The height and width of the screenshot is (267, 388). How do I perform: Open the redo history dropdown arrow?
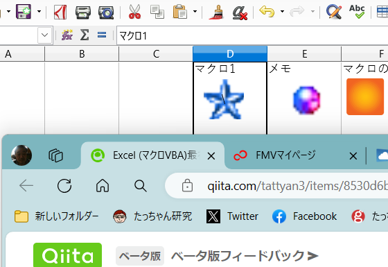[x=312, y=11]
